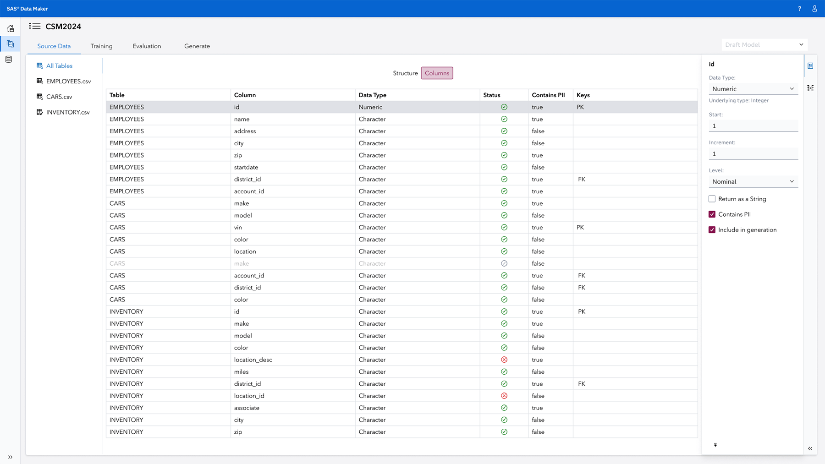Select CARS.csv in the tables list
The height and width of the screenshot is (464, 825).
(x=59, y=97)
